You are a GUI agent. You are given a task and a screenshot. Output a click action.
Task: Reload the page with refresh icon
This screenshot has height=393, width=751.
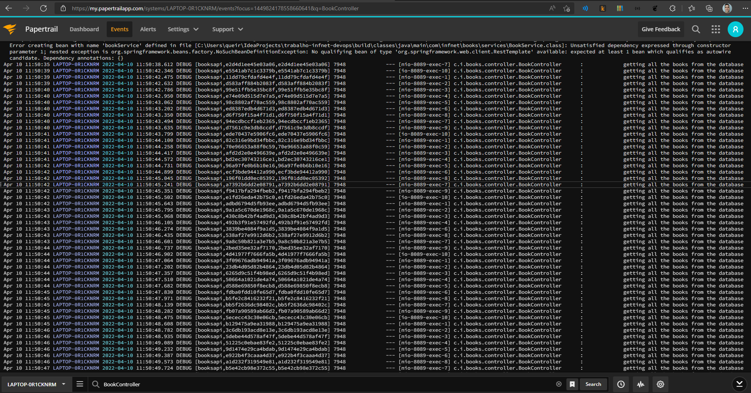(x=43, y=8)
